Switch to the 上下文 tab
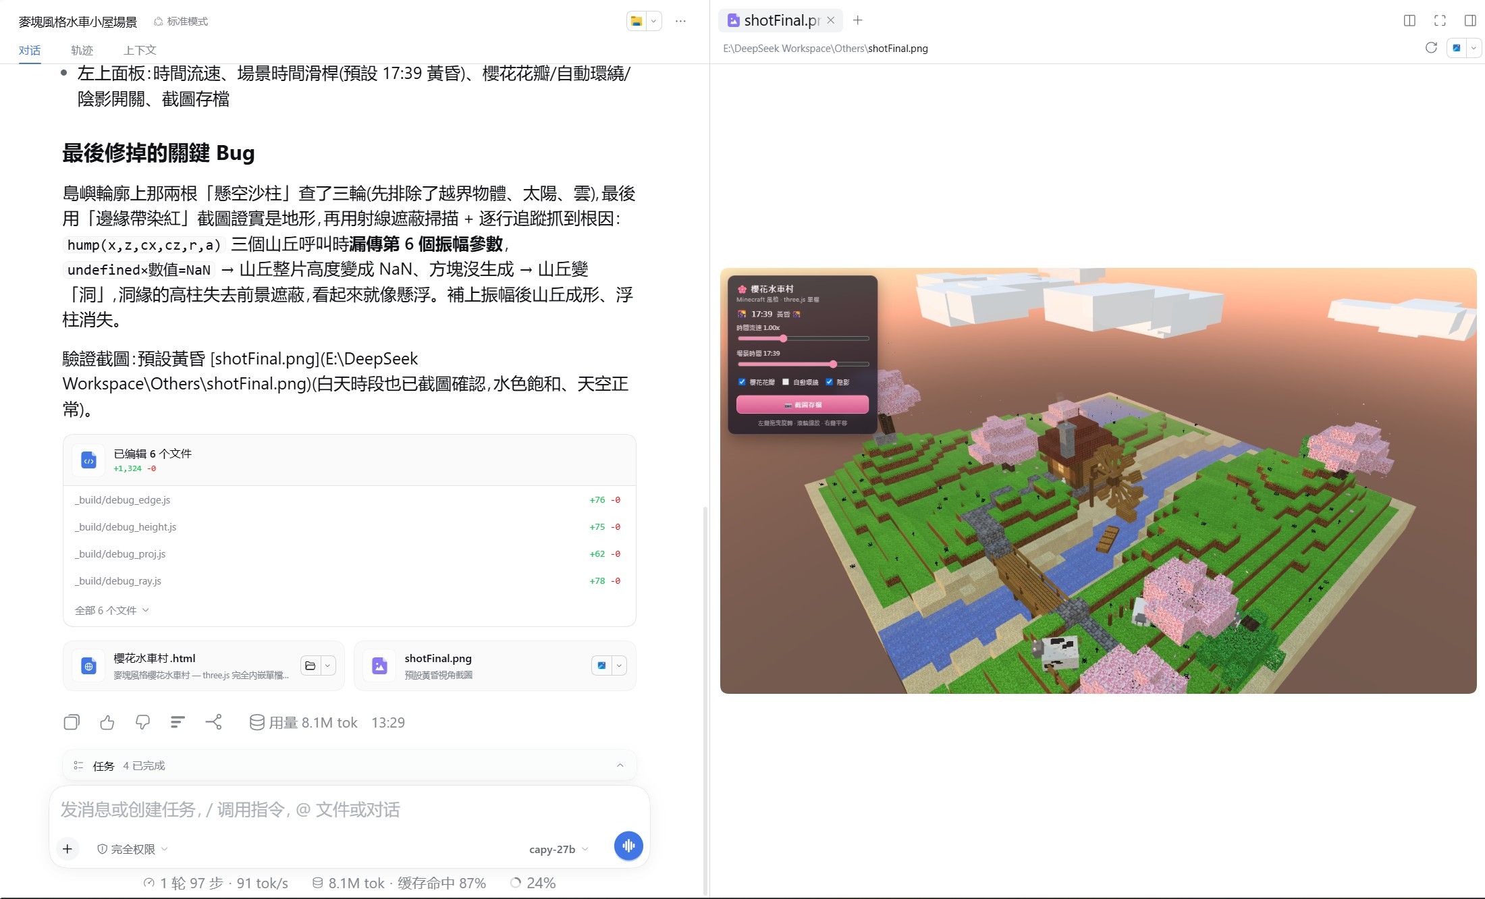This screenshot has width=1485, height=899. 140,50
